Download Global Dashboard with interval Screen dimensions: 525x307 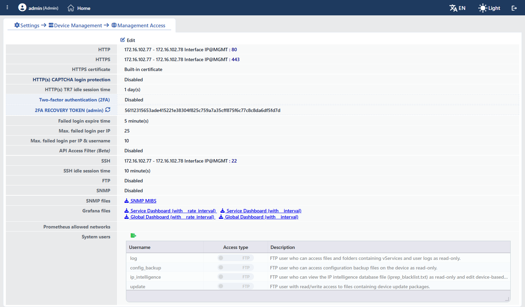click(x=259, y=217)
